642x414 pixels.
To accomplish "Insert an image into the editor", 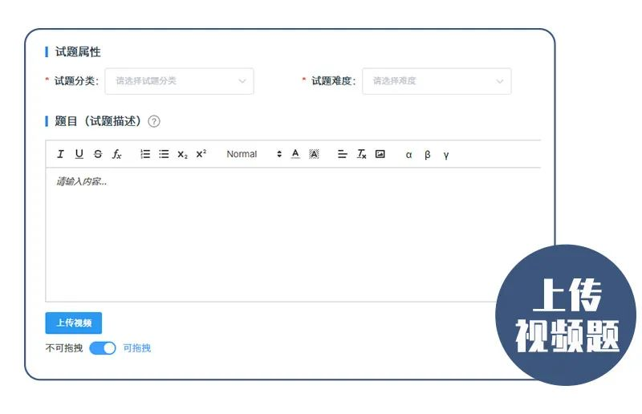I will coord(380,154).
